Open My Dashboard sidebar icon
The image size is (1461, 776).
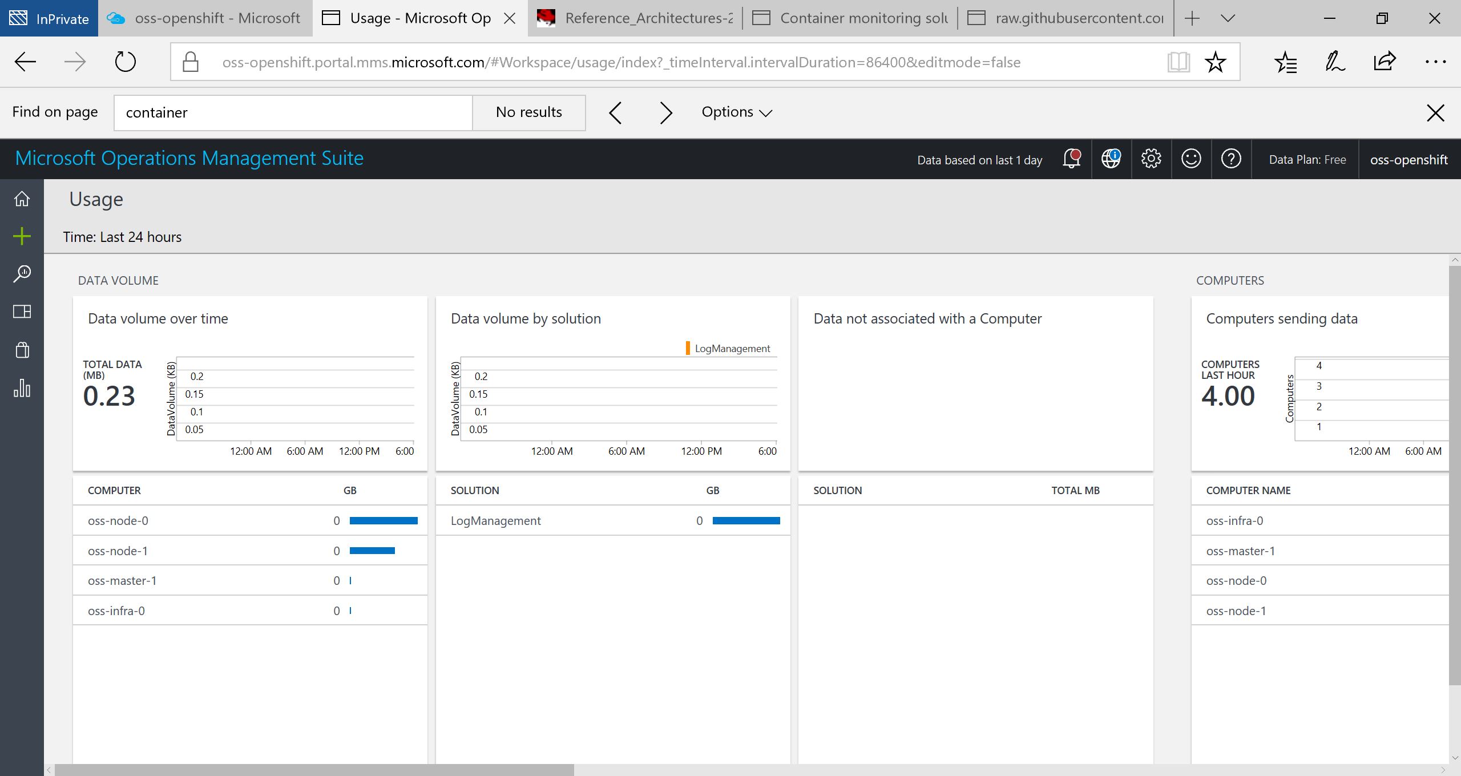[x=22, y=312]
